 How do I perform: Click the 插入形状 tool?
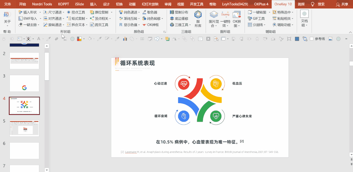click(28, 12)
